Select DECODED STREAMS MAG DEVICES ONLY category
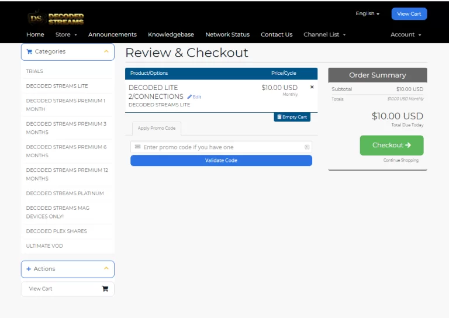Viewport: 449px width, 318px height. coord(57,212)
